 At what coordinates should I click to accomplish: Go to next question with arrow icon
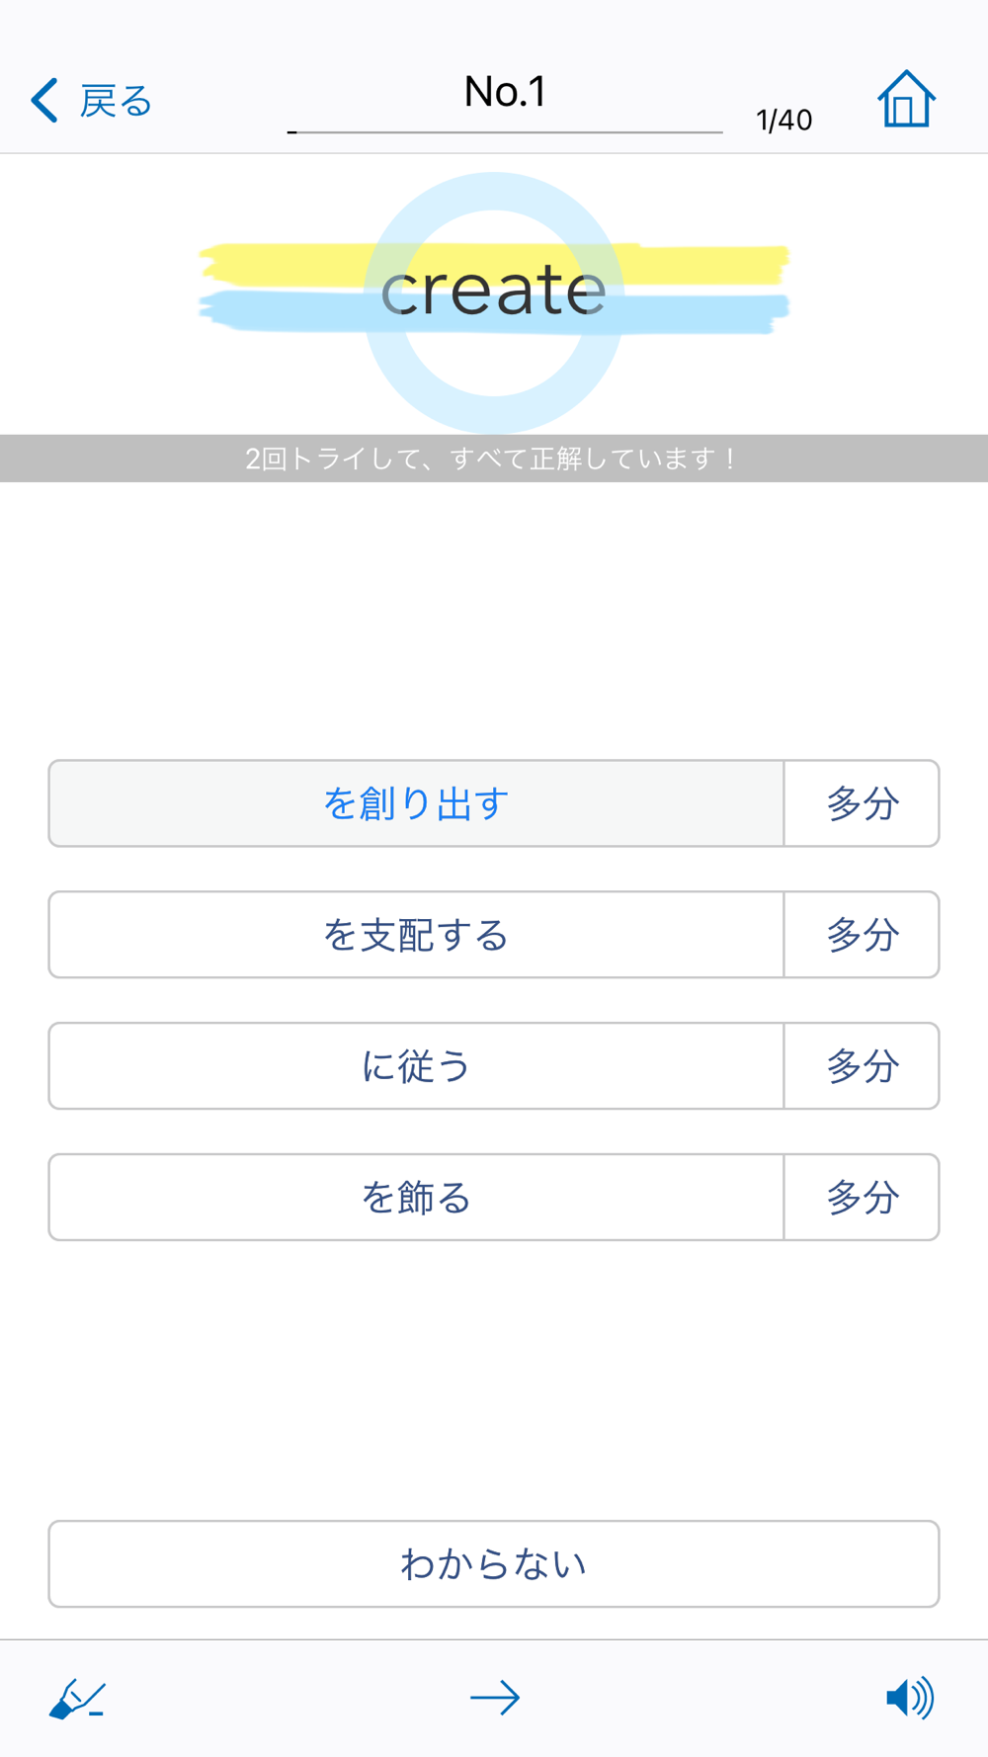pos(495,1698)
